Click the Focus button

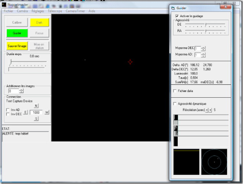click(39, 33)
